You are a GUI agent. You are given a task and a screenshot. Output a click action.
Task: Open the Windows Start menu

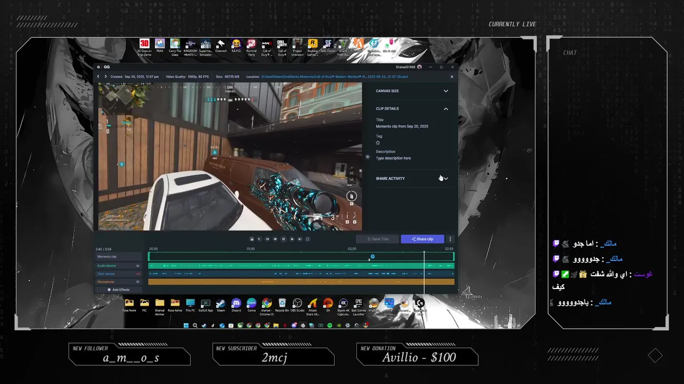(186, 325)
